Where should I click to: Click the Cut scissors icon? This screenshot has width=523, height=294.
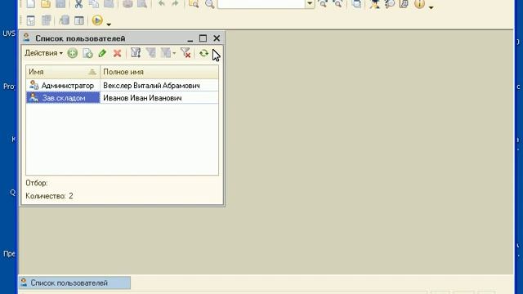point(78,3)
